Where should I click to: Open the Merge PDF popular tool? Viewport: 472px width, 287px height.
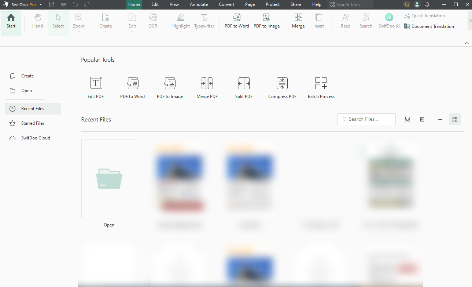click(x=207, y=84)
